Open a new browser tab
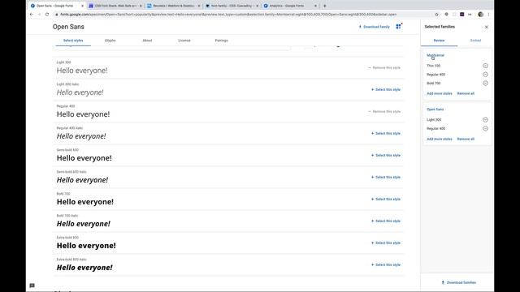Screen dimensions: 520x292 [x=325, y=6]
